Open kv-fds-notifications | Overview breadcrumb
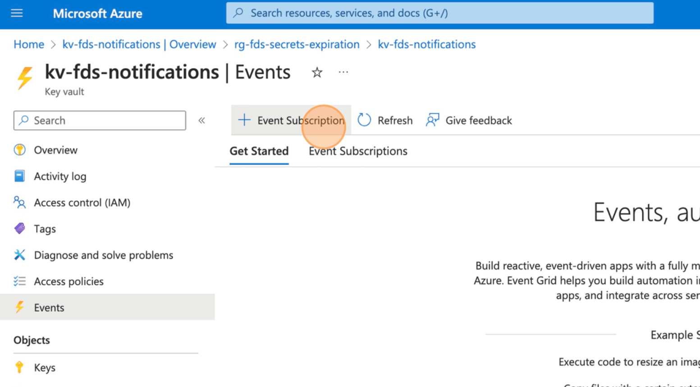The height and width of the screenshot is (387, 700). pos(139,44)
